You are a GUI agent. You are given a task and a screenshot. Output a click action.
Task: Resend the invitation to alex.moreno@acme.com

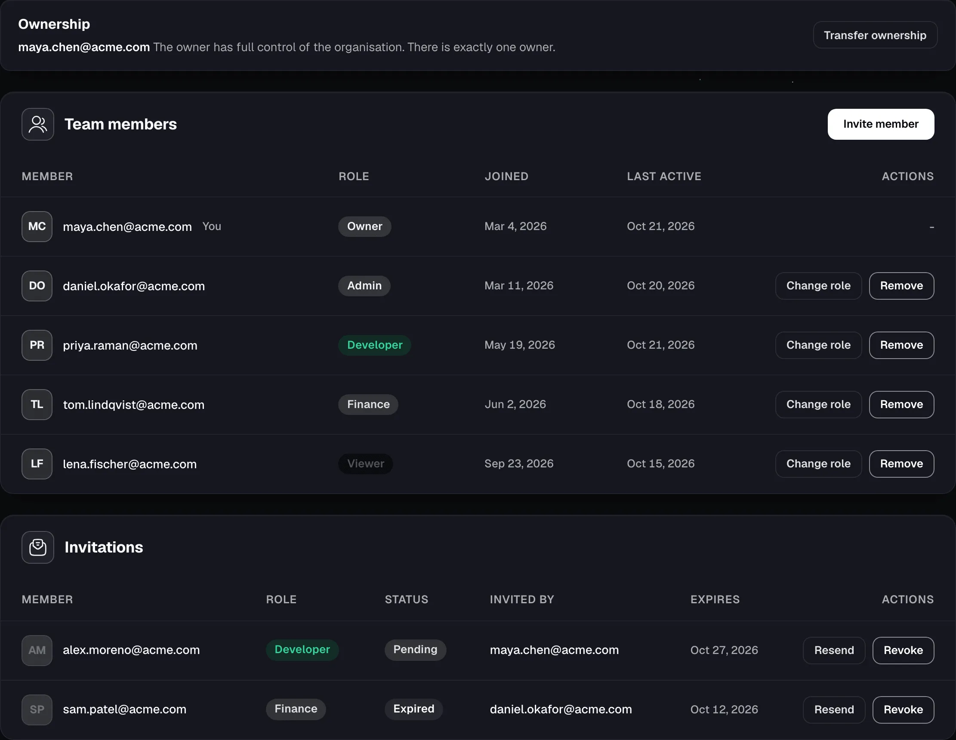coord(834,650)
